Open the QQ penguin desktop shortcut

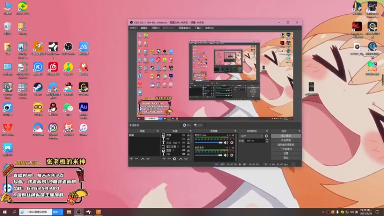(x=53, y=109)
